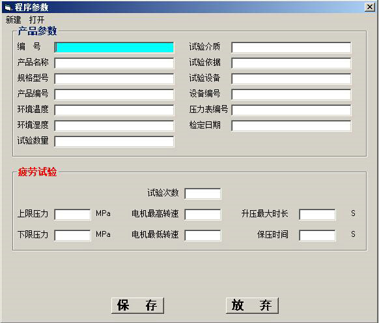Click the 产品名称 text field
The image size is (379, 323).
click(114, 63)
